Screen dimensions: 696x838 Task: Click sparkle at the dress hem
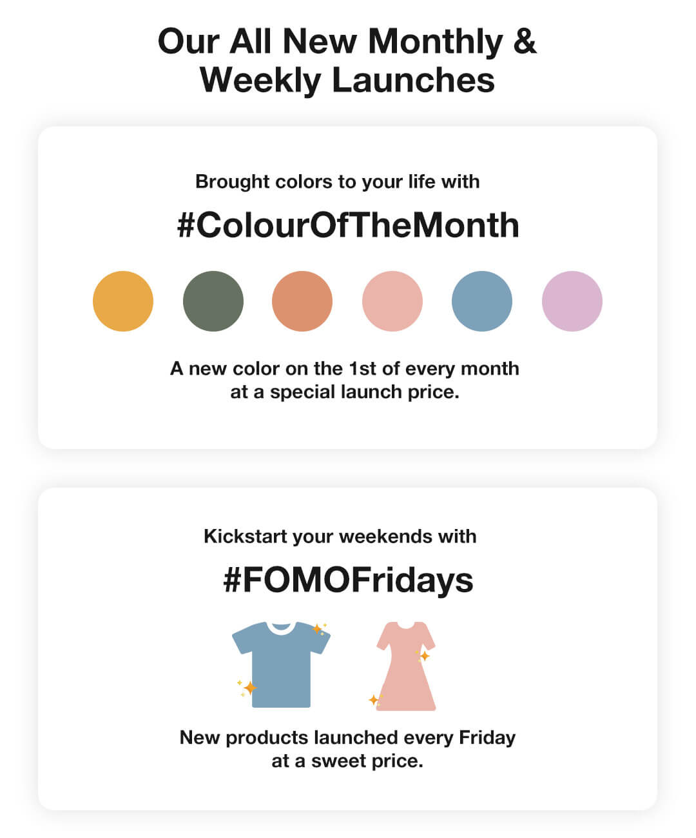373,699
